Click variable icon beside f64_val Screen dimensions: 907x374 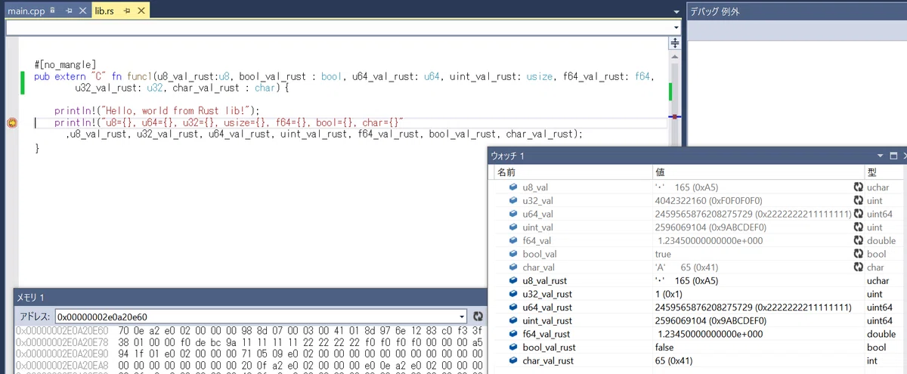coord(514,240)
